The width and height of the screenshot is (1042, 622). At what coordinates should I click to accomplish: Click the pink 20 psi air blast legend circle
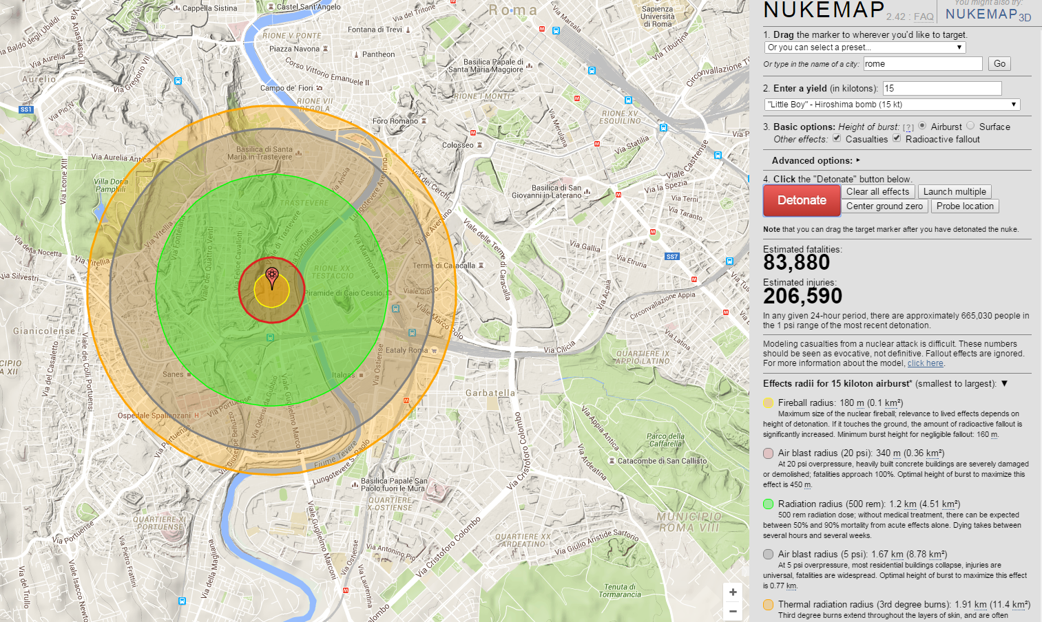point(768,453)
